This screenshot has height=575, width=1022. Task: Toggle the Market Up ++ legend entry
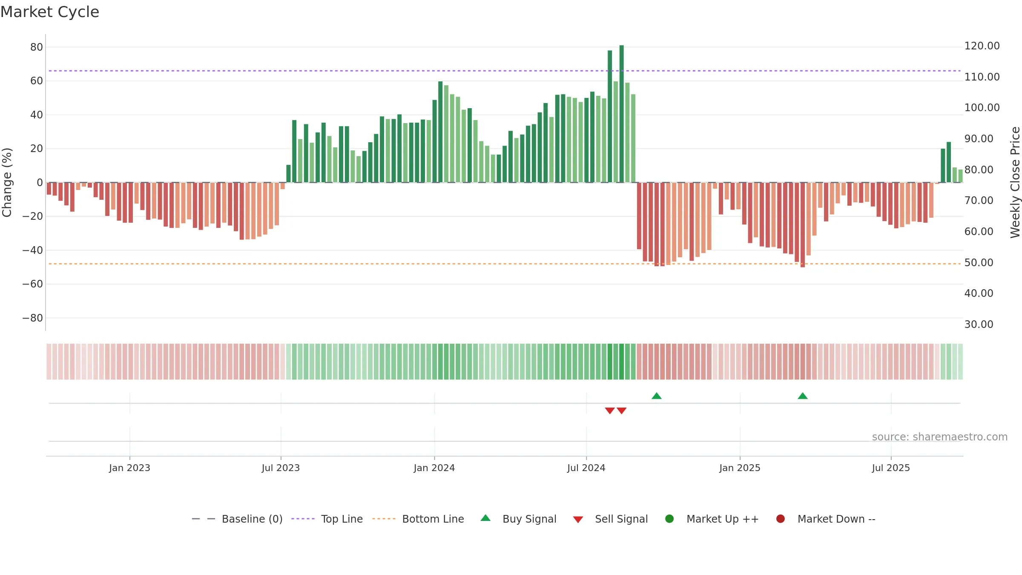pos(712,519)
